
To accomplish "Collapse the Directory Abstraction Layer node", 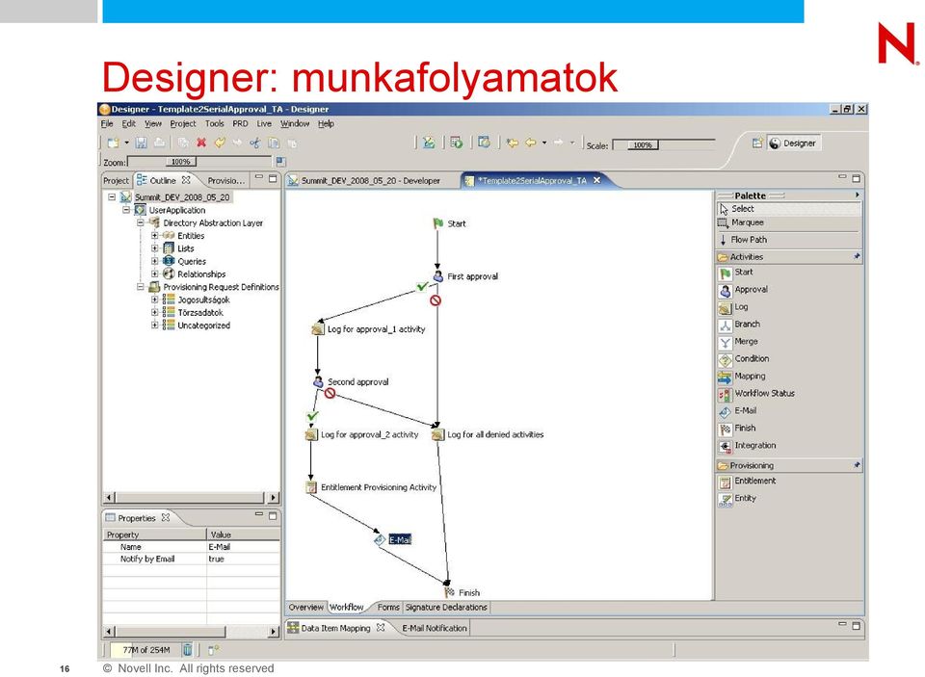I will 141,222.
